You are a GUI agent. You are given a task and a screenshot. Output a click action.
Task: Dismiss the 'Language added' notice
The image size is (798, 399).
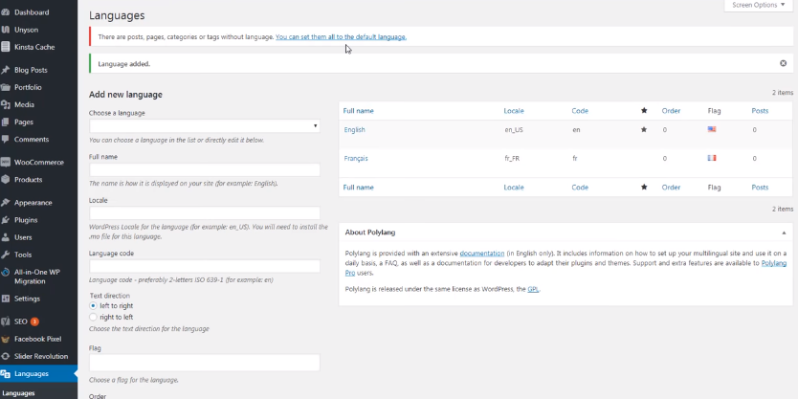tap(784, 63)
